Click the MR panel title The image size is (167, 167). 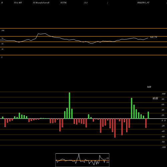click(149, 87)
